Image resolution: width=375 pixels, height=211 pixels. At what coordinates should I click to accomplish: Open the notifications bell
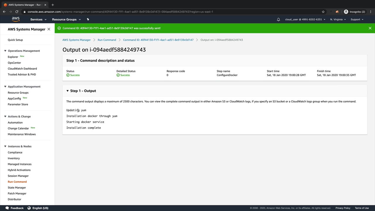coord(278,19)
